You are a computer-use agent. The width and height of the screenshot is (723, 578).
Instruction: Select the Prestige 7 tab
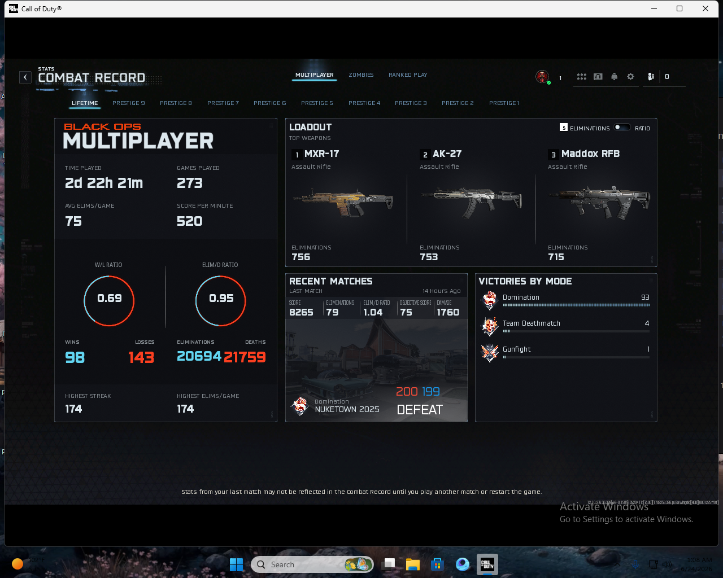(x=223, y=103)
